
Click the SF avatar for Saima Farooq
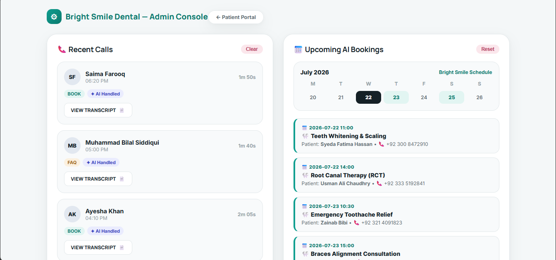pos(72,77)
